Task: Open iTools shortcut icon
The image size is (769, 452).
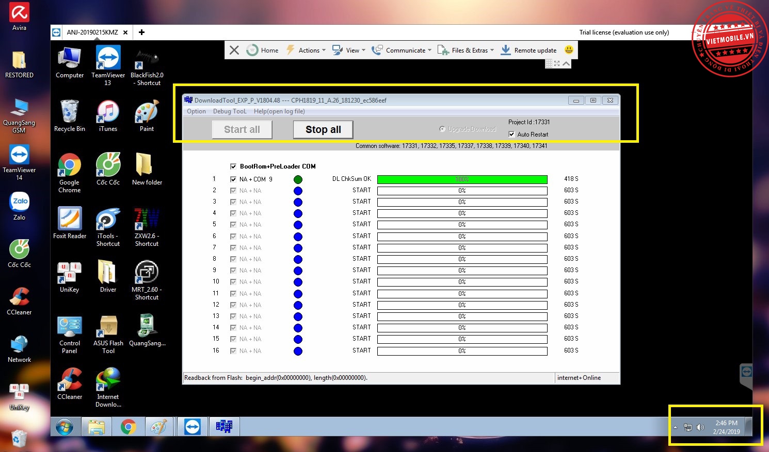Action: (x=108, y=227)
